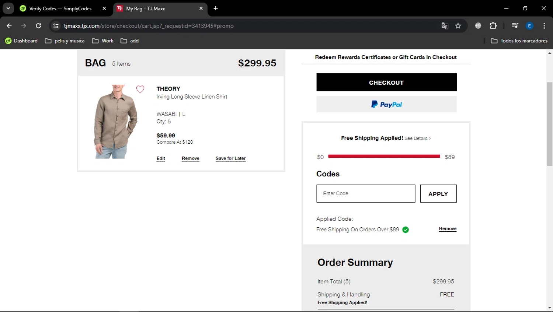Focus the Enter Code field

click(366, 194)
